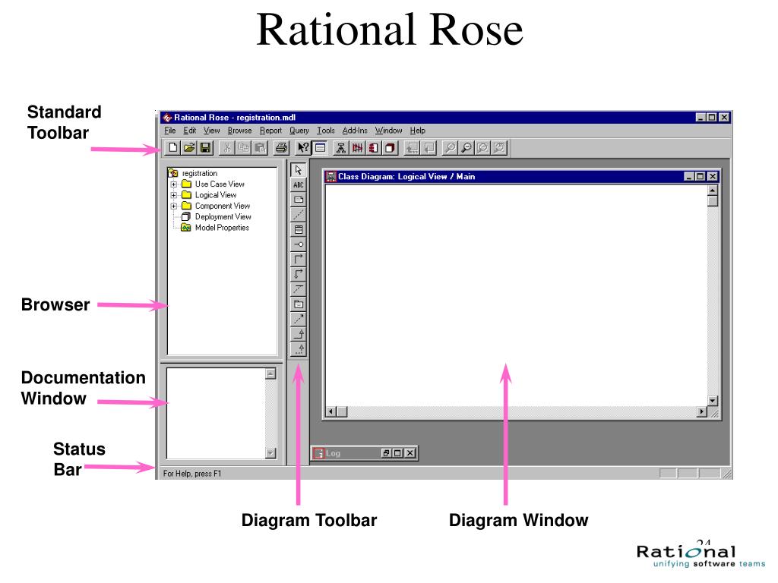The height and width of the screenshot is (583, 778).
Task: Select the dependency dashed arrow tool
Action: [x=298, y=319]
